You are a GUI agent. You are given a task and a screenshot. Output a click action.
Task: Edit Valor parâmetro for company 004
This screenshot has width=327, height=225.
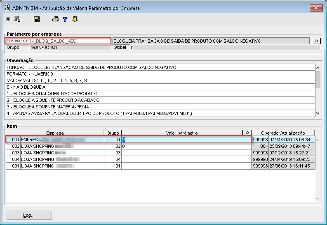coord(186,159)
